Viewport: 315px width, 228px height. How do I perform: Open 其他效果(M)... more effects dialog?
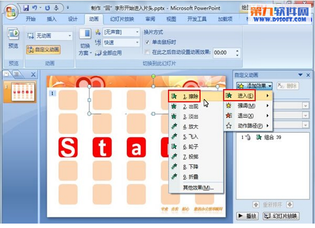198,188
